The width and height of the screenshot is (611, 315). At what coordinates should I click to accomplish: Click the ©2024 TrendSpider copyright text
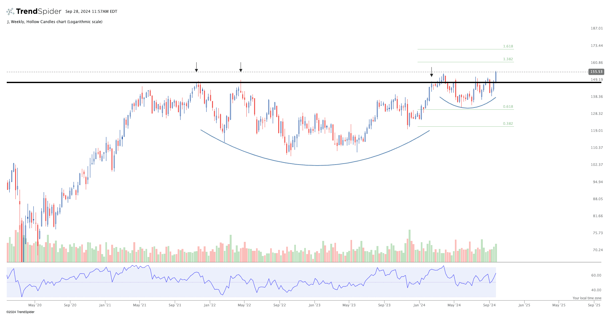pyautogui.click(x=20, y=312)
